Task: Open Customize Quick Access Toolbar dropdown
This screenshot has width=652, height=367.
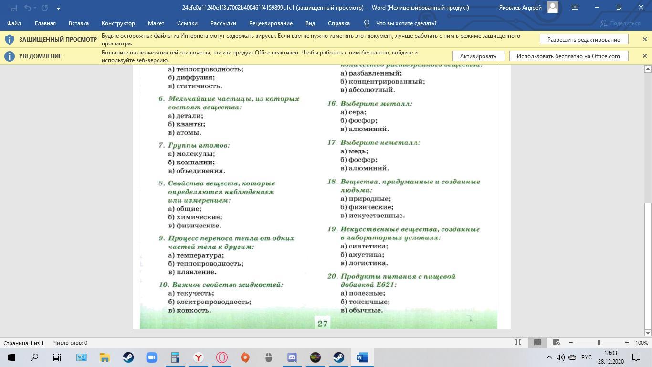Action: click(x=58, y=8)
